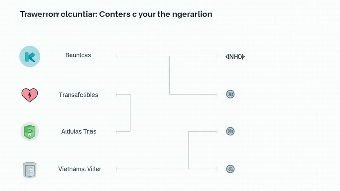Click the line start tick beside Transafctibles
The width and height of the screenshot is (340, 191).
click(x=116, y=95)
